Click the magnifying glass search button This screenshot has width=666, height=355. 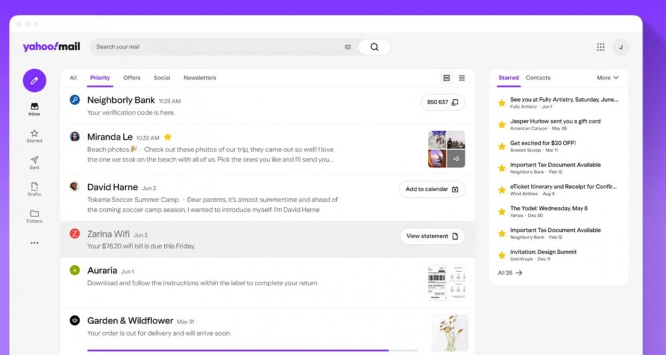click(374, 47)
